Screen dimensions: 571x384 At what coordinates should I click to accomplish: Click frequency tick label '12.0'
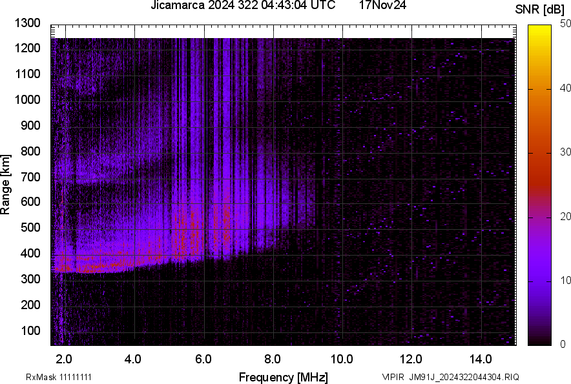(x=411, y=359)
